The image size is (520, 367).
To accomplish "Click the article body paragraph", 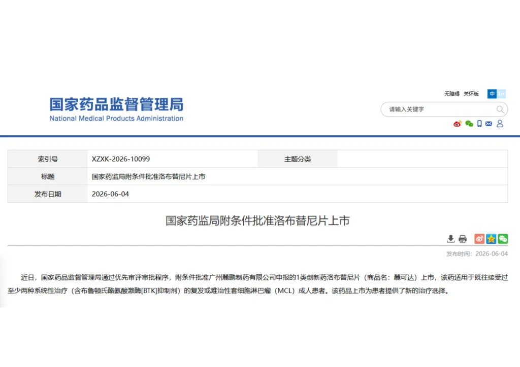I will click(257, 284).
